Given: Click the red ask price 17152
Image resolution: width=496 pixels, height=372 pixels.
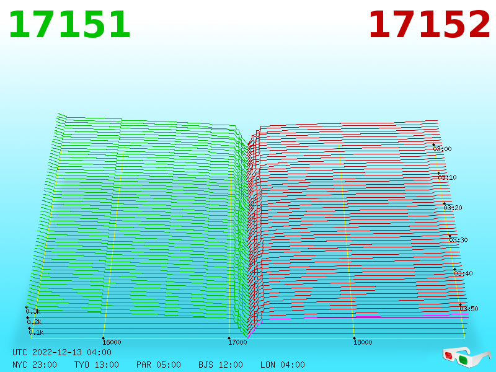Looking at the screenshot, I should [429, 24].
